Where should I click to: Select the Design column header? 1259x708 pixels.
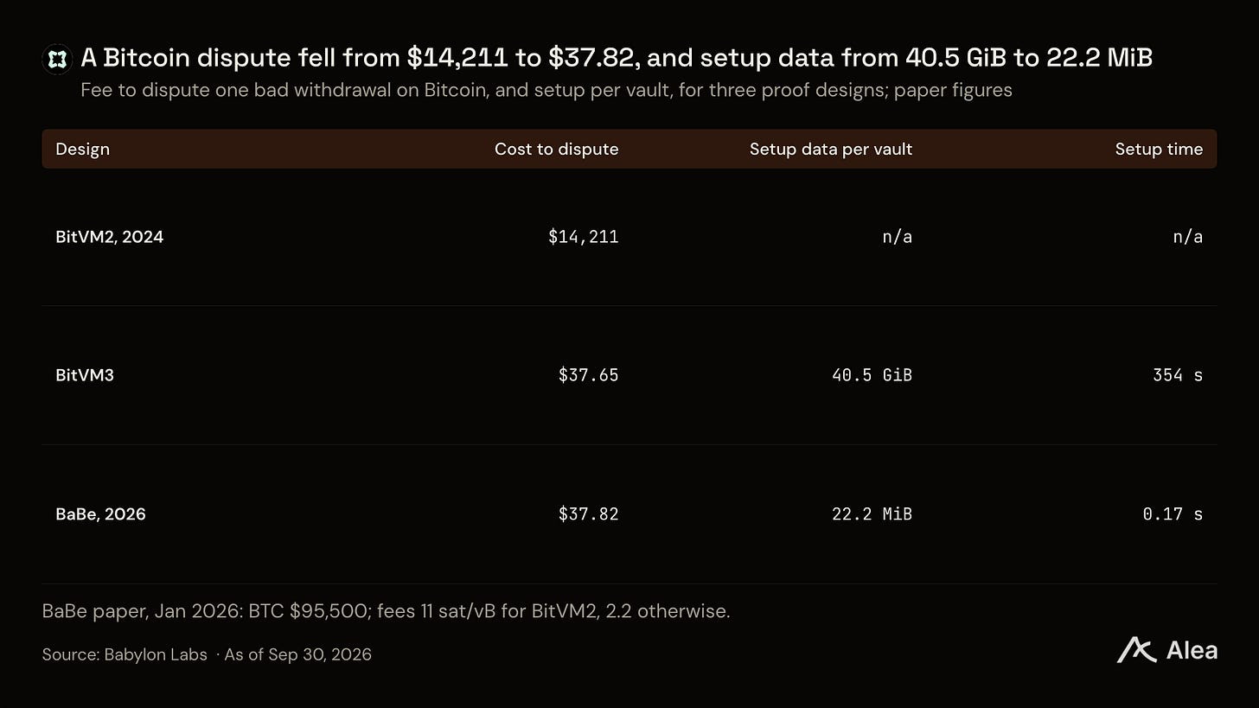82,149
